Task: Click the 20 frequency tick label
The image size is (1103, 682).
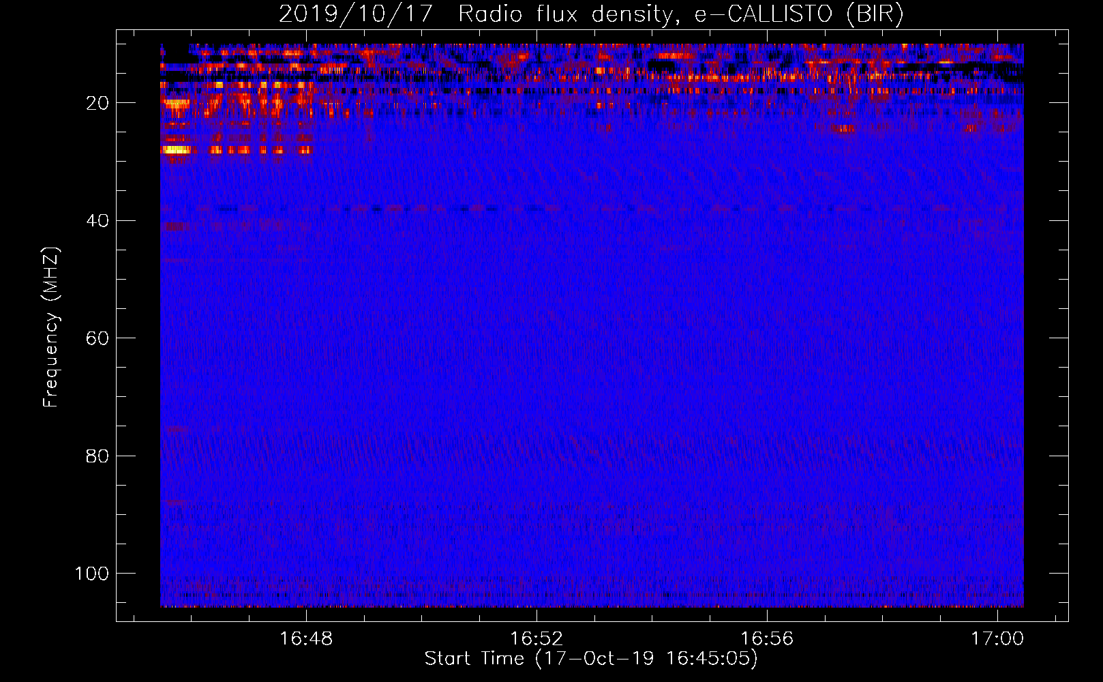Action: 97,103
